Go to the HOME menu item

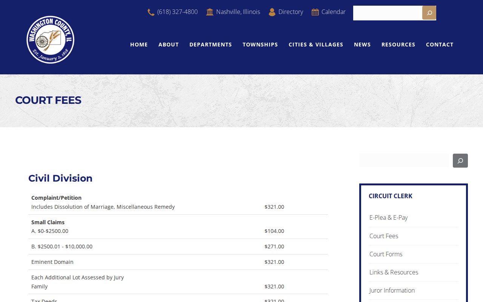(x=139, y=45)
